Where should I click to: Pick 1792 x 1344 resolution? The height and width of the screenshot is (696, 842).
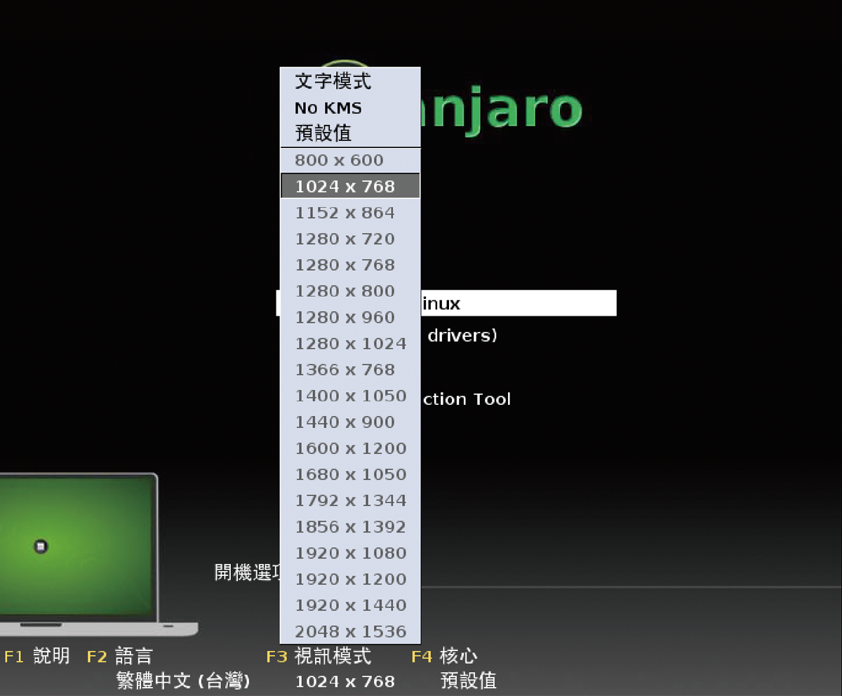tap(350, 501)
